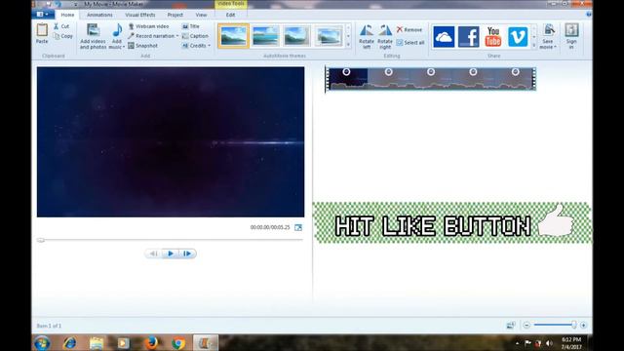Add Credits to the movie
624x351 pixels.
click(x=195, y=46)
